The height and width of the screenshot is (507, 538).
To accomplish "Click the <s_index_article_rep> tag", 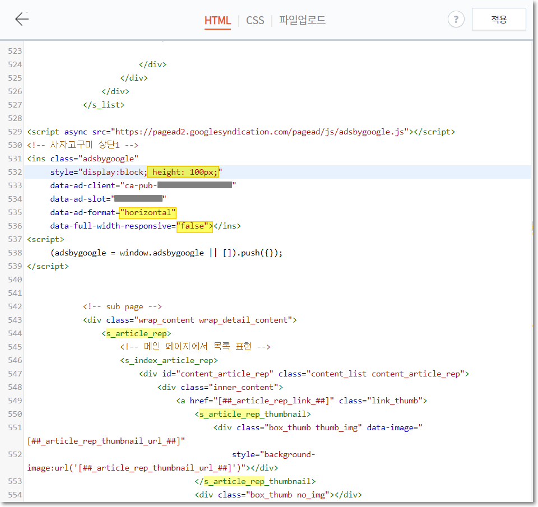I will [x=169, y=361].
